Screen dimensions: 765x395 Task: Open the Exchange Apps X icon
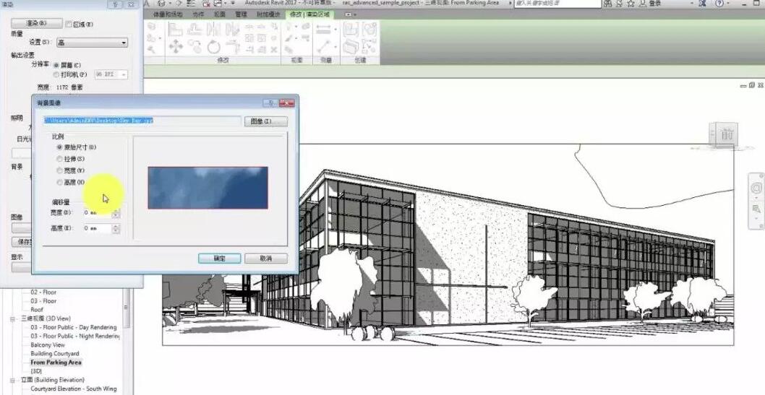[x=701, y=4]
